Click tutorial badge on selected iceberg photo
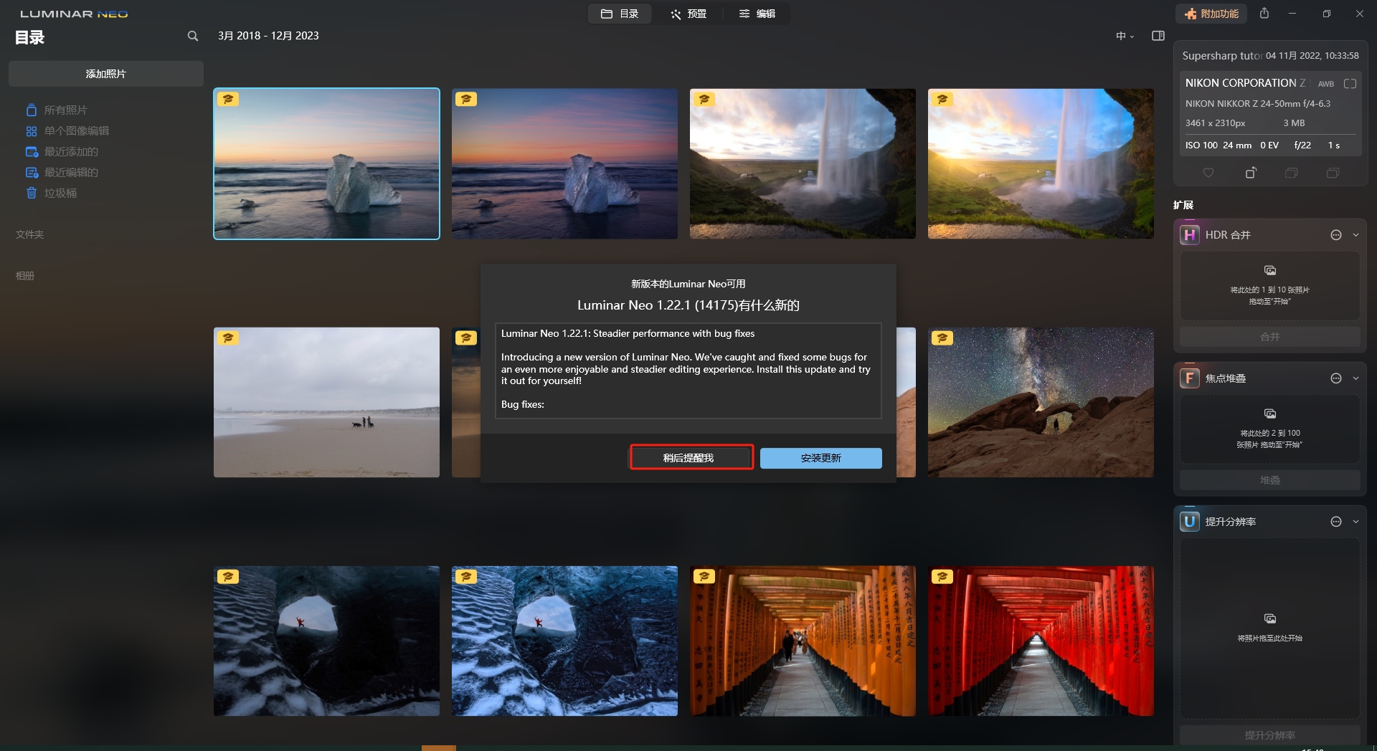Screen dimensions: 1377x751 click(x=228, y=99)
